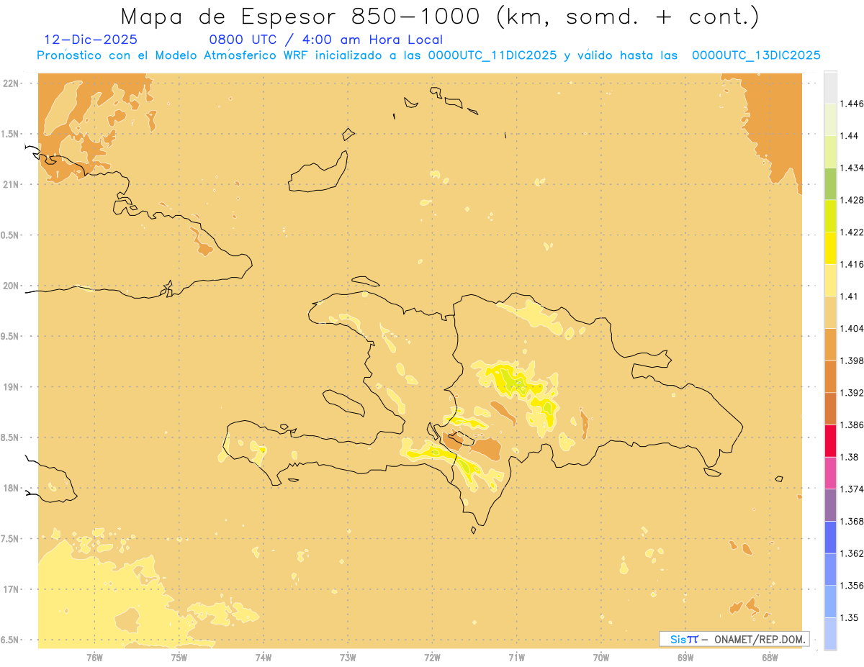Click the legend value 1.446

852,104
